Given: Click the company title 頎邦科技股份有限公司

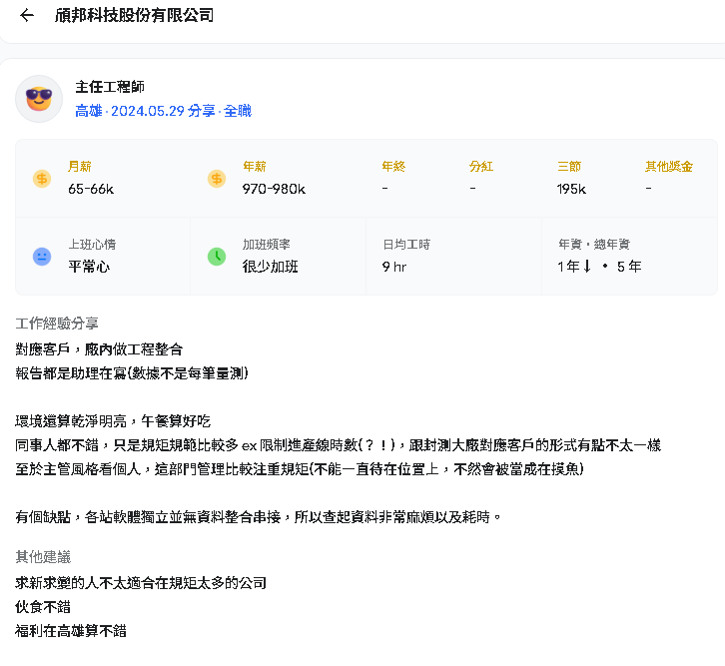Looking at the screenshot, I should [x=134, y=15].
